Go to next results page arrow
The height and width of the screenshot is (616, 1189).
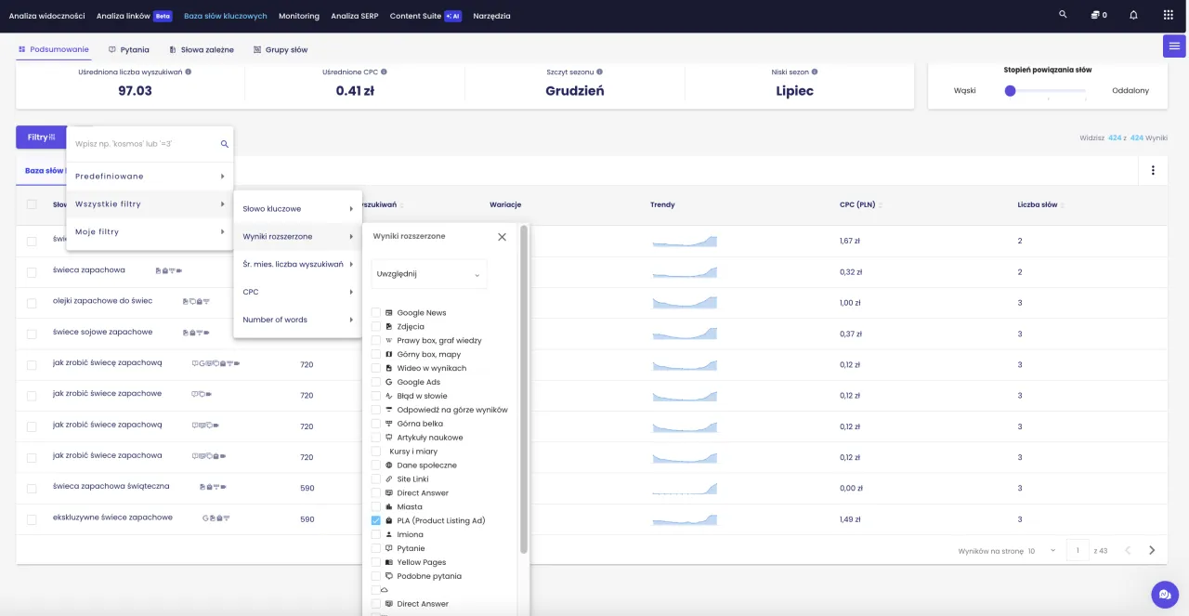coord(1152,550)
